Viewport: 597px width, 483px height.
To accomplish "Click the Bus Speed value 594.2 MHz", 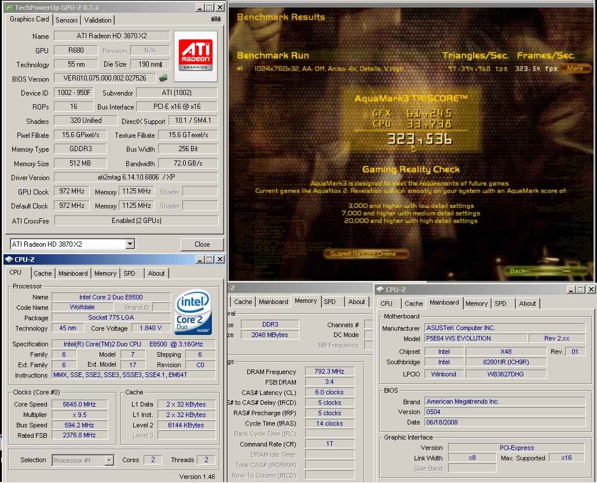I will [79, 425].
